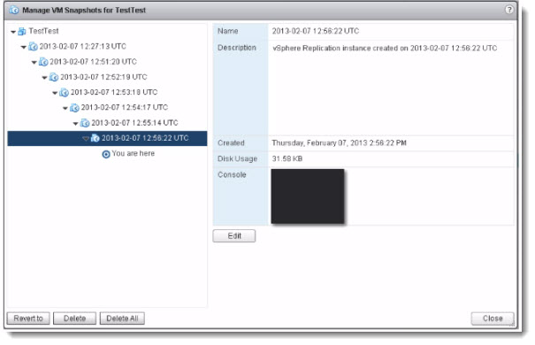
Task: Click snapshot icon for 12:52:19 UTC
Action: click(54, 77)
